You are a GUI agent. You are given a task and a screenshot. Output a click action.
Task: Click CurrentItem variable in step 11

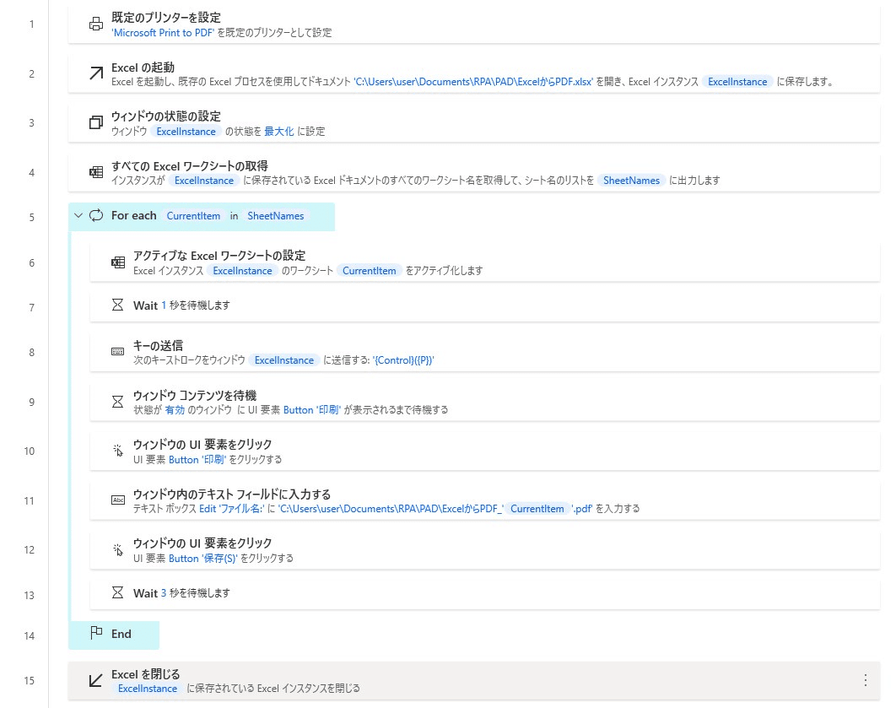click(537, 509)
